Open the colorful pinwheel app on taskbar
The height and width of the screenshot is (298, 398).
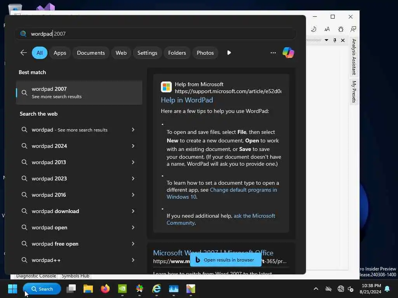[x=140, y=289]
